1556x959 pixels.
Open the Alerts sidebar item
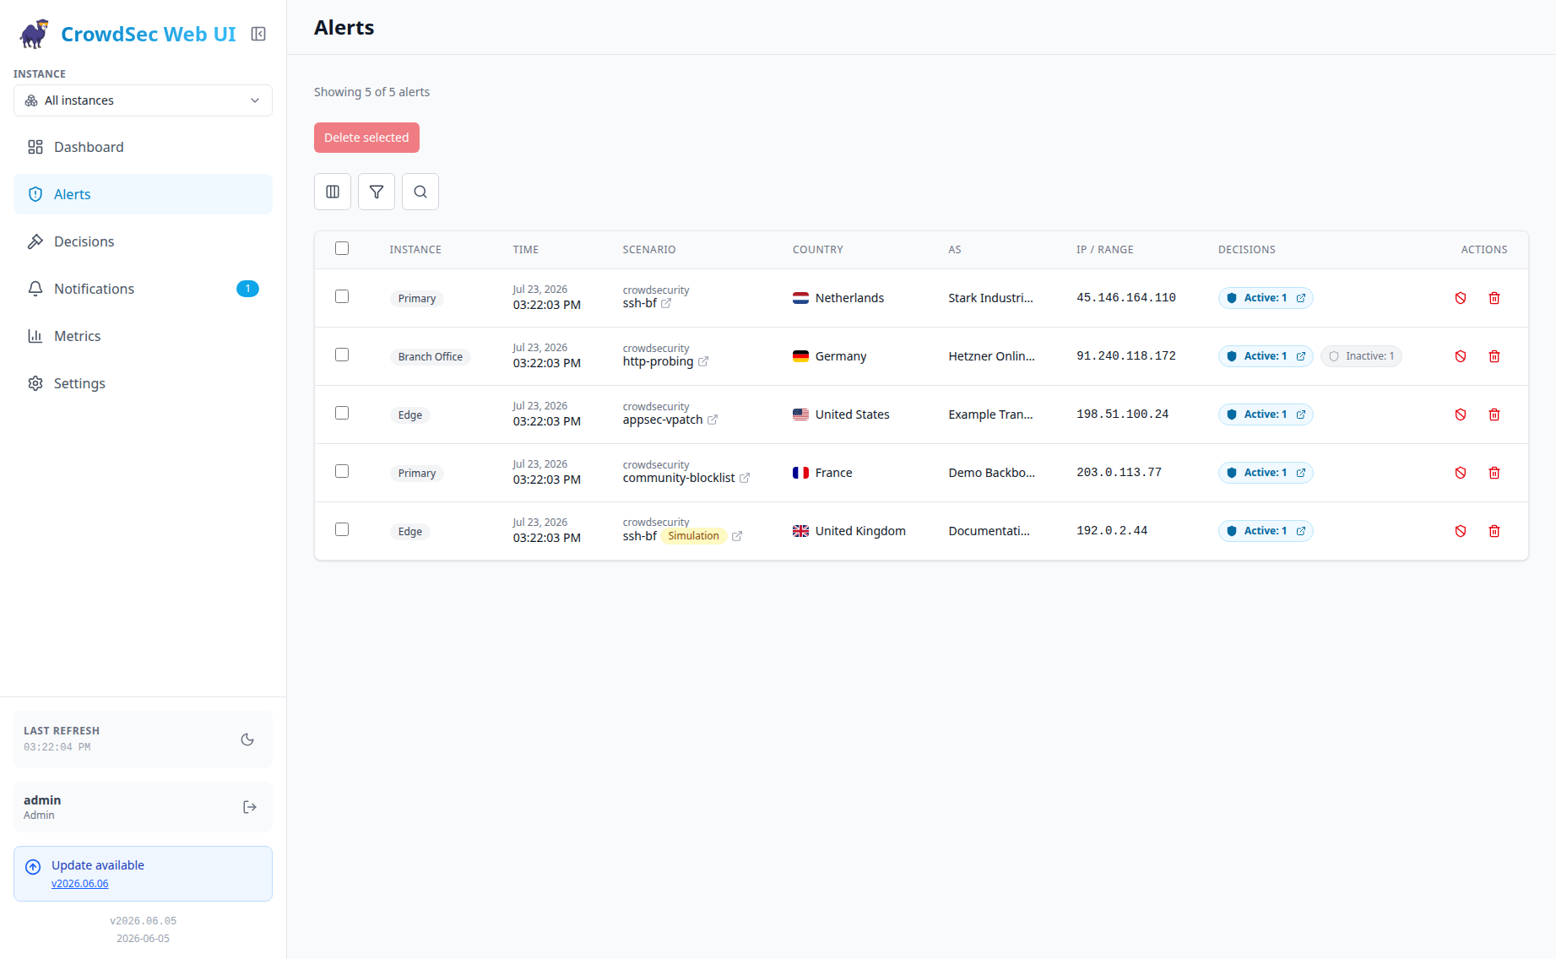(143, 194)
